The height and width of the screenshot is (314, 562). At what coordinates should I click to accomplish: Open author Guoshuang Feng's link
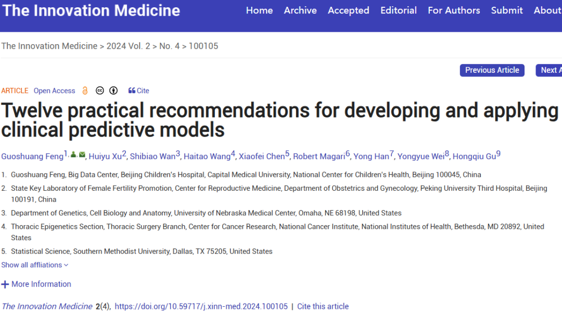32,156
